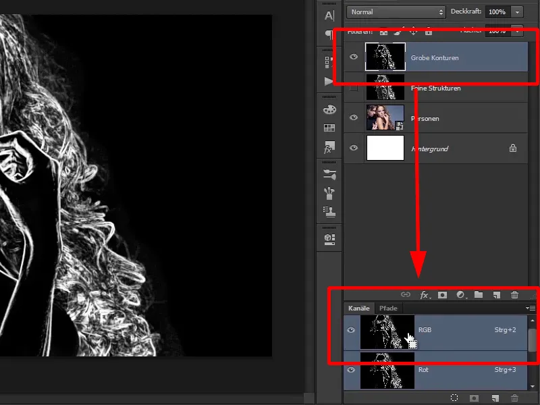Screen dimensions: 540x405
Task: Toggle RGB channel visibility eye
Action: (x=351, y=330)
